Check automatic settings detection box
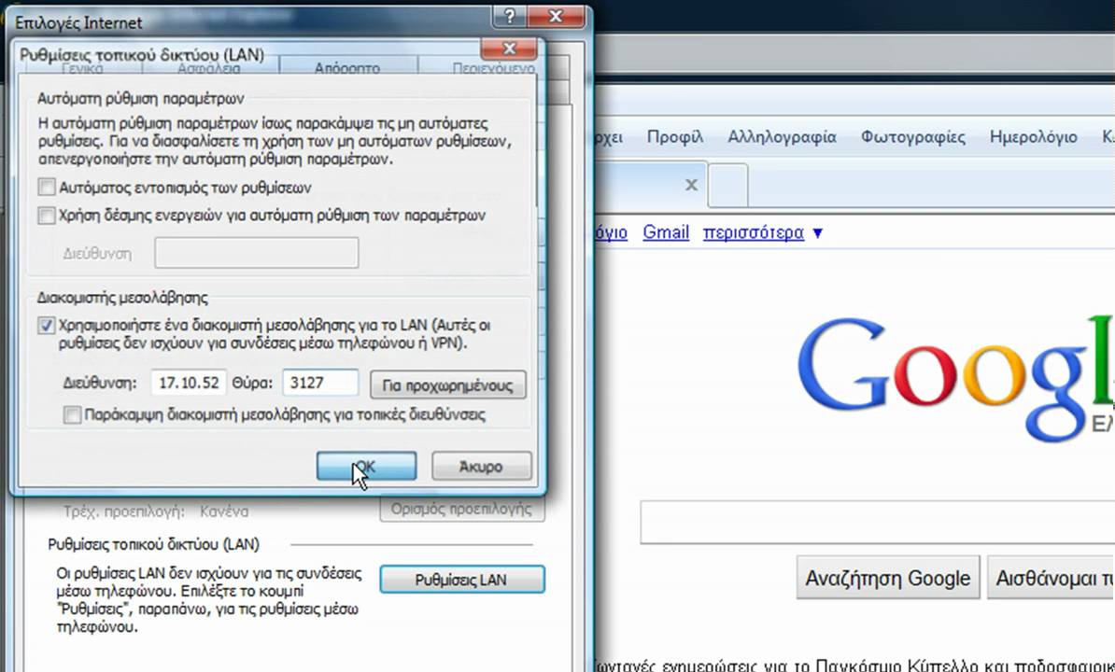 coord(47,188)
